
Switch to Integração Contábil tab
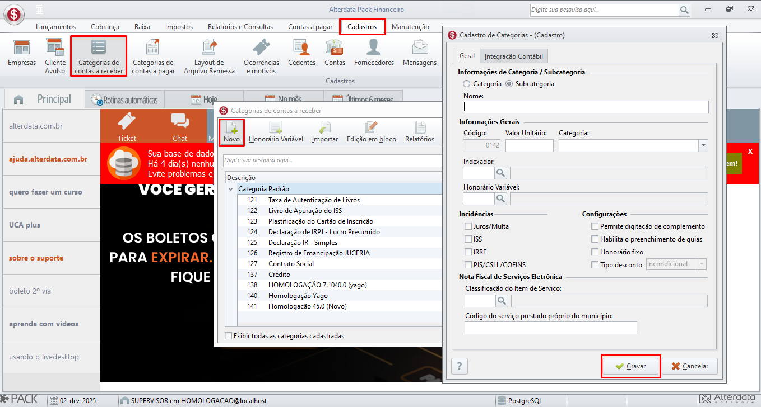point(513,56)
